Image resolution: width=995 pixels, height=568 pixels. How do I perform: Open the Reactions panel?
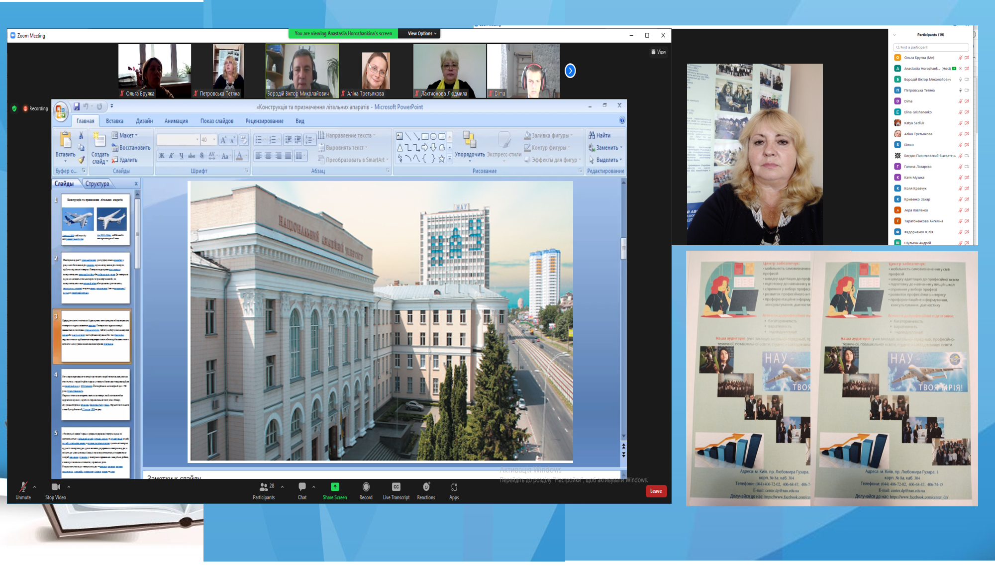(x=426, y=487)
